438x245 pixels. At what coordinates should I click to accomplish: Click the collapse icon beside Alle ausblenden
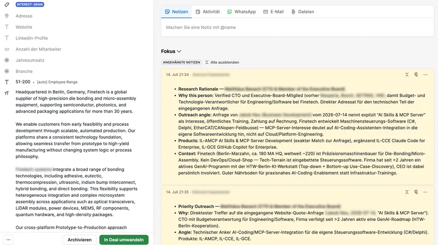(x=207, y=62)
